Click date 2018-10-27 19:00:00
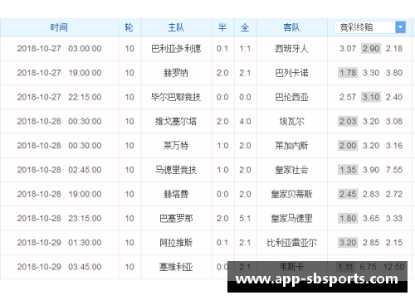The image size is (415, 300). tap(59, 73)
